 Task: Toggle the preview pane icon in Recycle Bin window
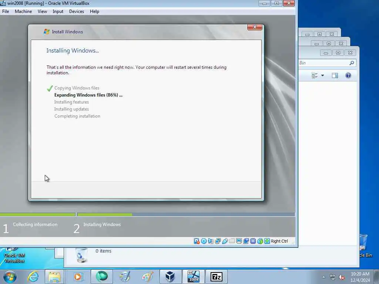tap(335, 75)
